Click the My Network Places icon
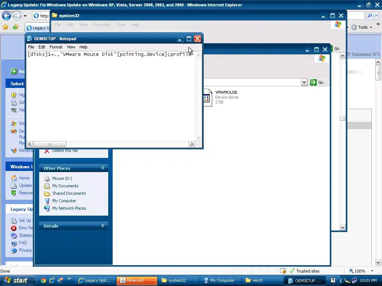Viewport: 382px width, 286px height. 47,209
